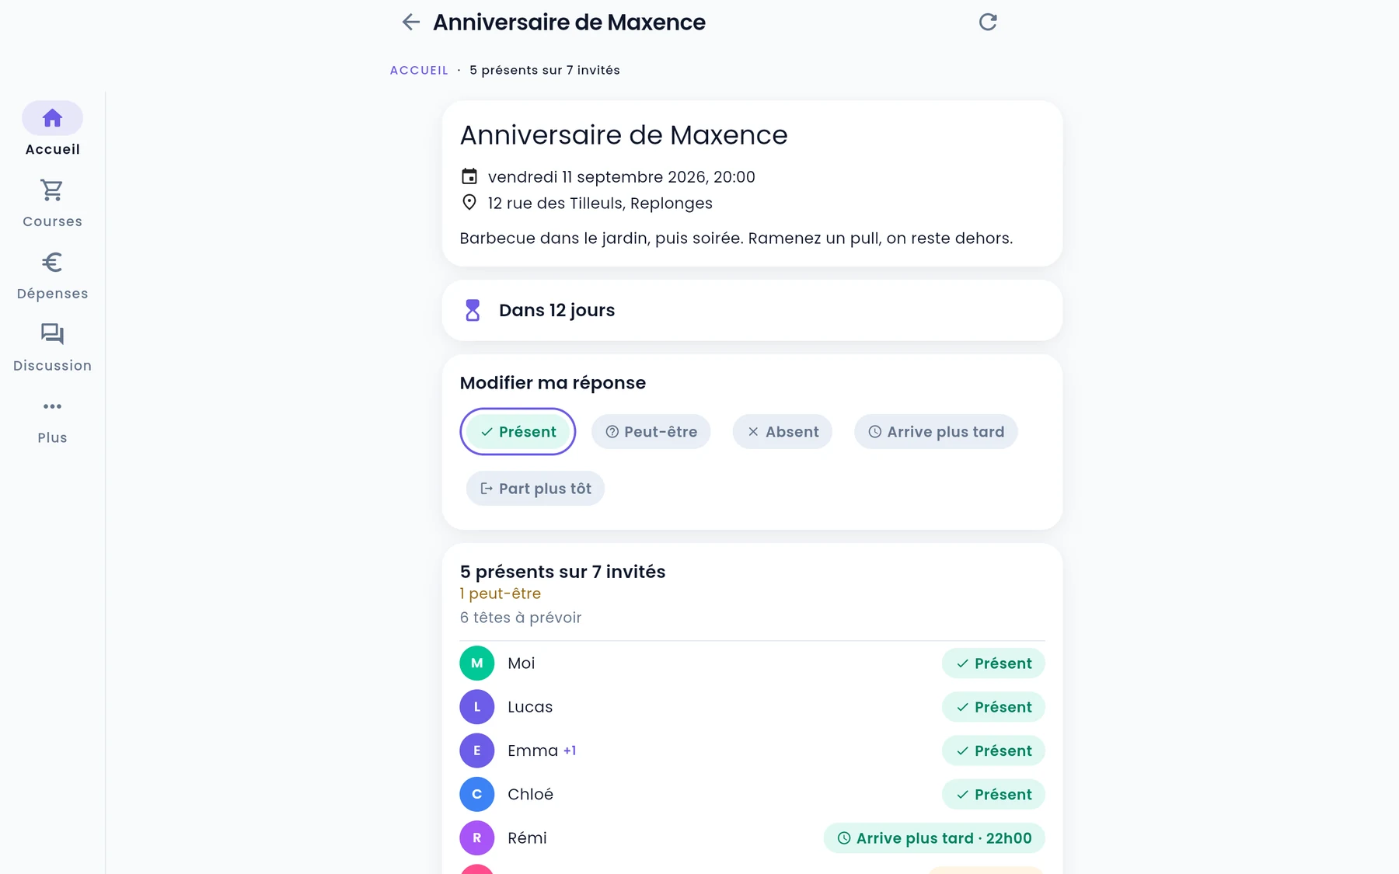Click Rémi's purple R avatar

[x=477, y=838]
